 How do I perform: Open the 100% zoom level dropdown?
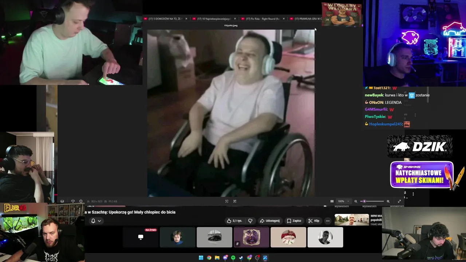[x=343, y=201]
